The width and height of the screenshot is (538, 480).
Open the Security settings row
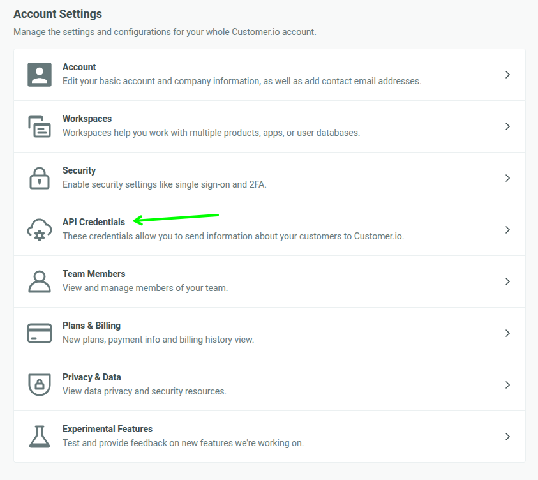79,170
